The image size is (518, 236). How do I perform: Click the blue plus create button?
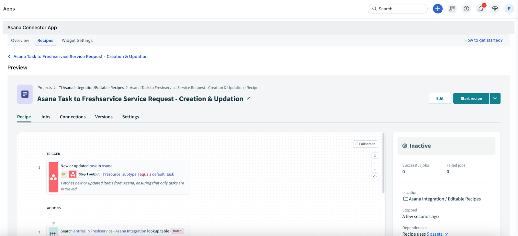point(438,9)
